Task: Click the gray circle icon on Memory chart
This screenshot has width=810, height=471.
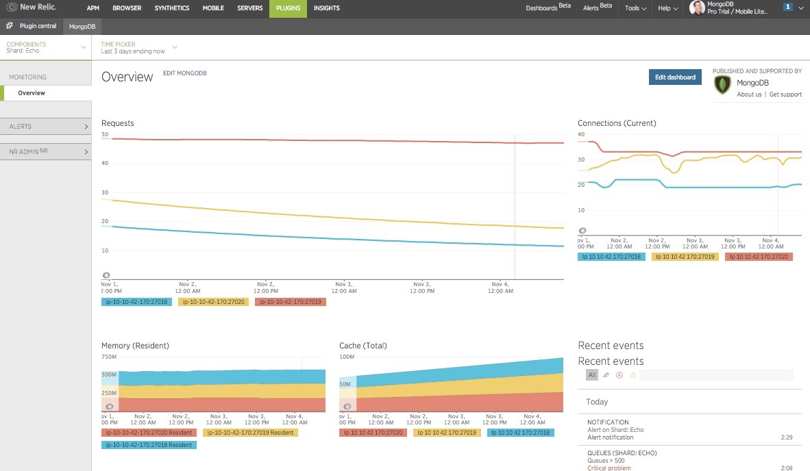Action: [x=110, y=407]
